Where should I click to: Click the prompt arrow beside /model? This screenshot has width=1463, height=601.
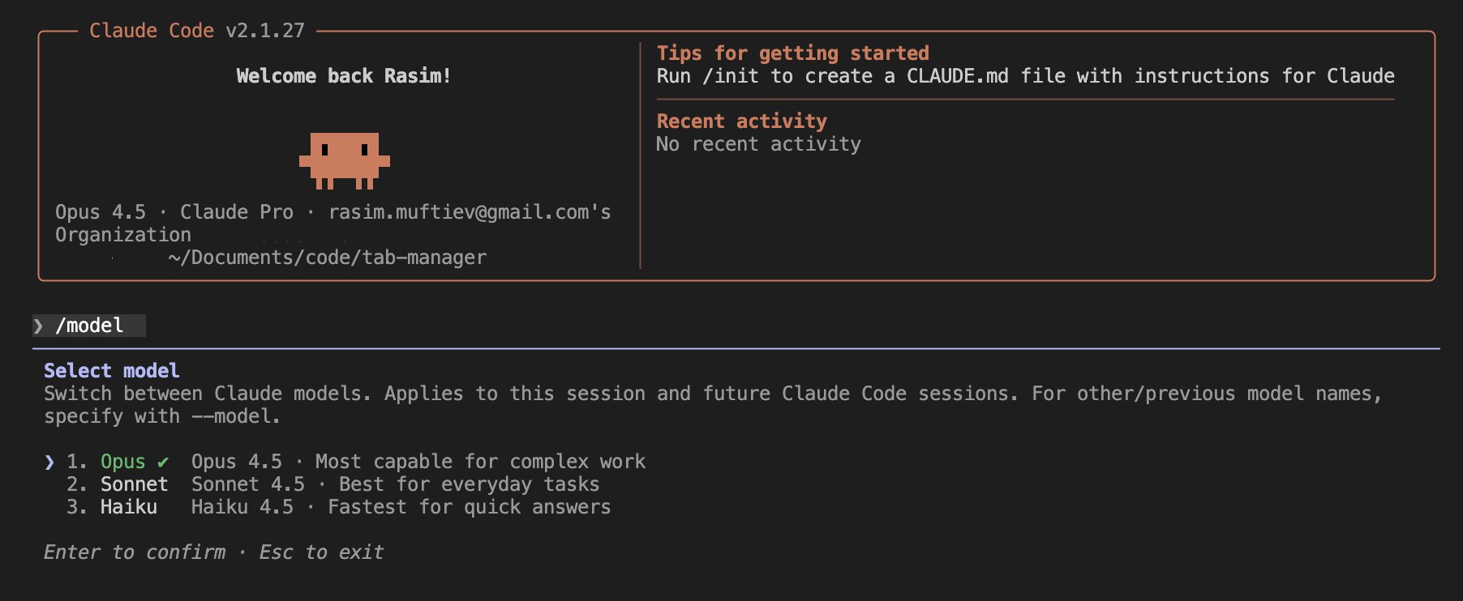[39, 326]
